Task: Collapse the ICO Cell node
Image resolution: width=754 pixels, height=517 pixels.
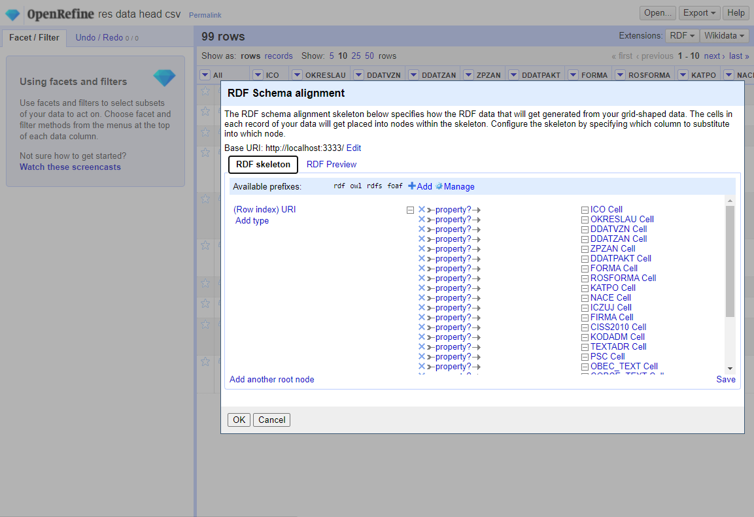Action: (585, 210)
